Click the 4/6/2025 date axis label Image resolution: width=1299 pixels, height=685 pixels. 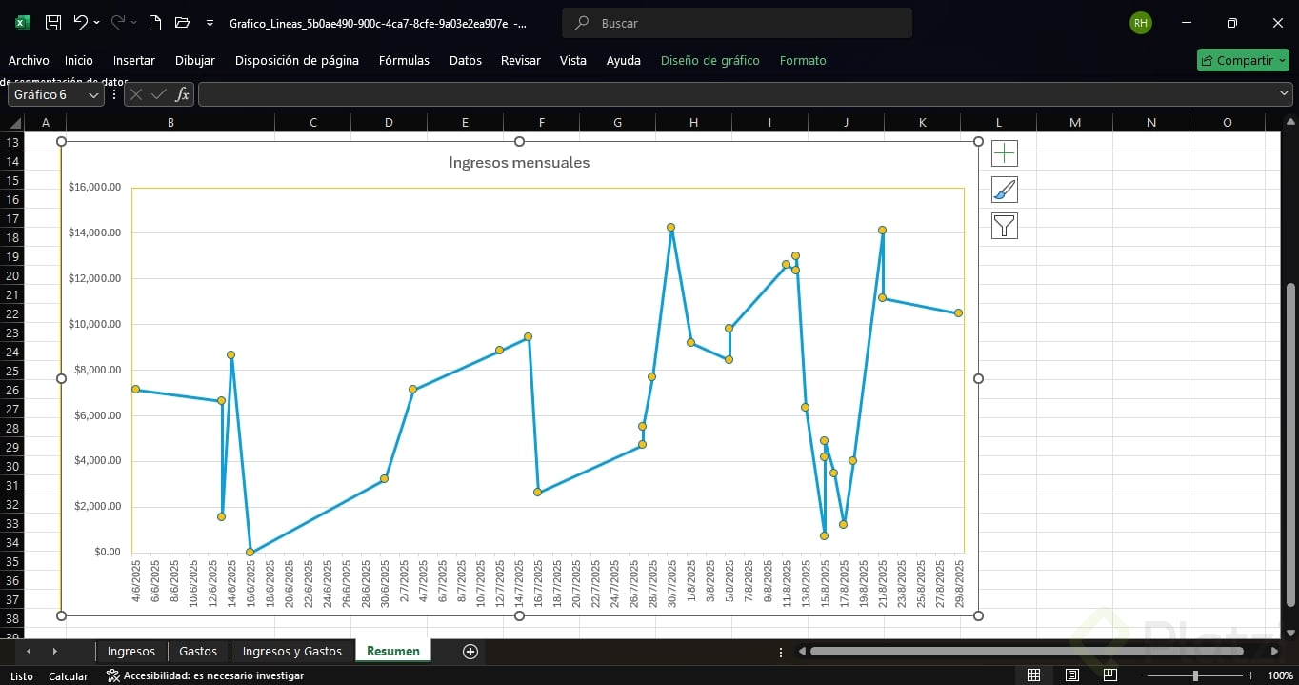tap(136, 582)
